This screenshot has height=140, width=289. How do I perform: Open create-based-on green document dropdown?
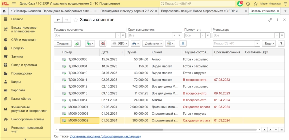point(90,44)
